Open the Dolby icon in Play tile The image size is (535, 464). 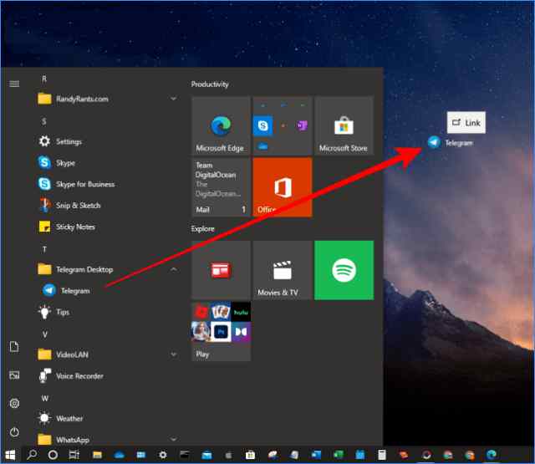pos(241,332)
